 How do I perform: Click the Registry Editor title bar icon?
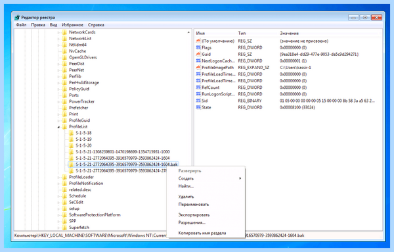[x=17, y=17]
